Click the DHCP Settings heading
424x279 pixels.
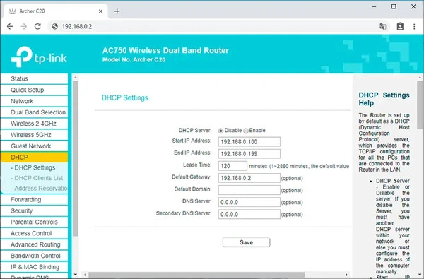tap(124, 98)
